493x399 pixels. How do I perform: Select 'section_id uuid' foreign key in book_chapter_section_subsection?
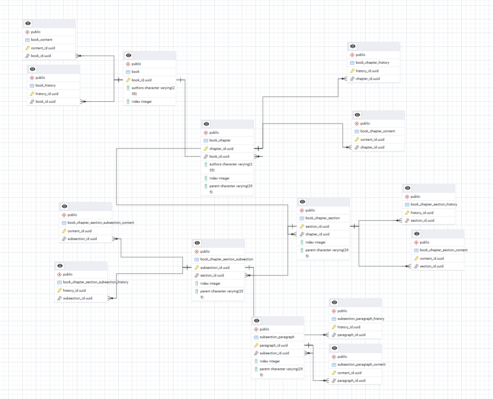pyautogui.click(x=218, y=275)
